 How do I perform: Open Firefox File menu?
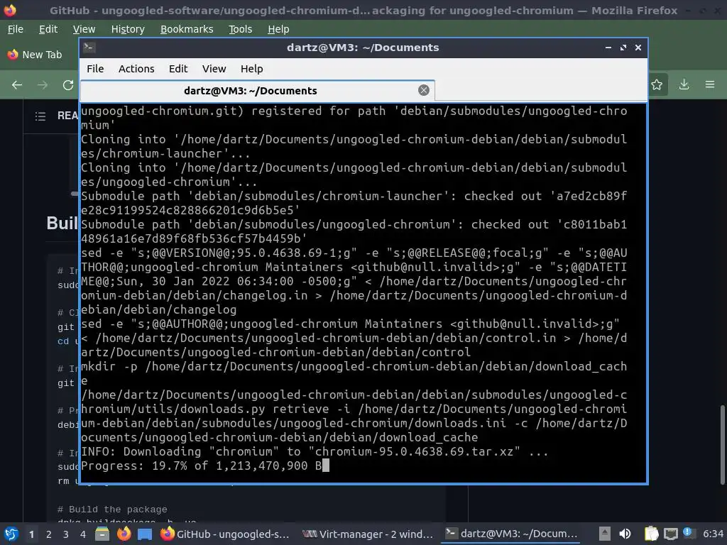click(16, 29)
